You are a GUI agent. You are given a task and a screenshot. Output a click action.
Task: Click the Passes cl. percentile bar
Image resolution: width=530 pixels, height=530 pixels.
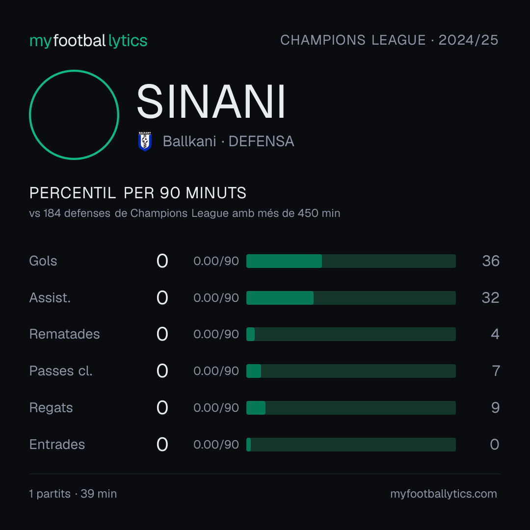point(351,371)
